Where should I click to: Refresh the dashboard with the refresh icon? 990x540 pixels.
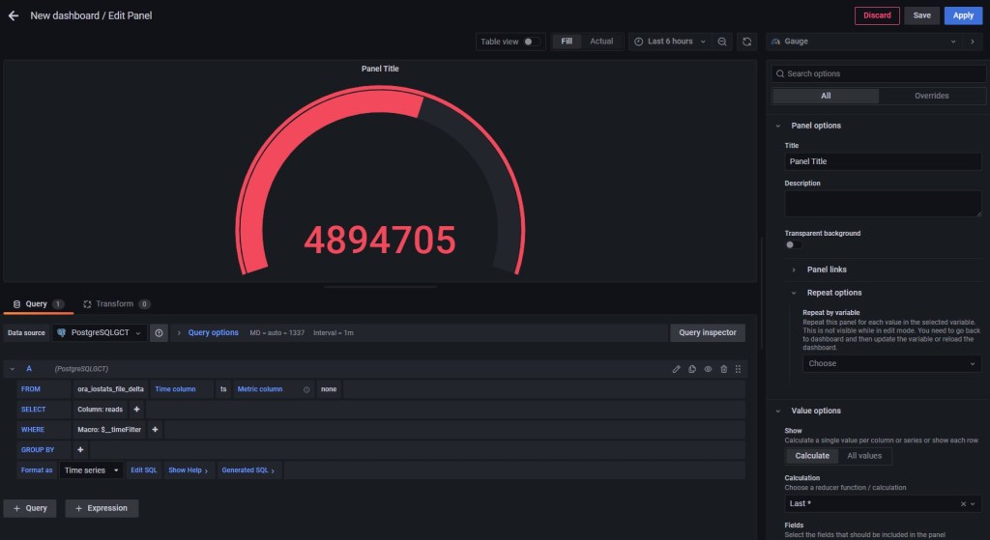click(746, 42)
